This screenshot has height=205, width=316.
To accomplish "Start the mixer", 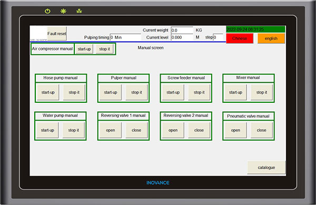I will tap(235, 92).
